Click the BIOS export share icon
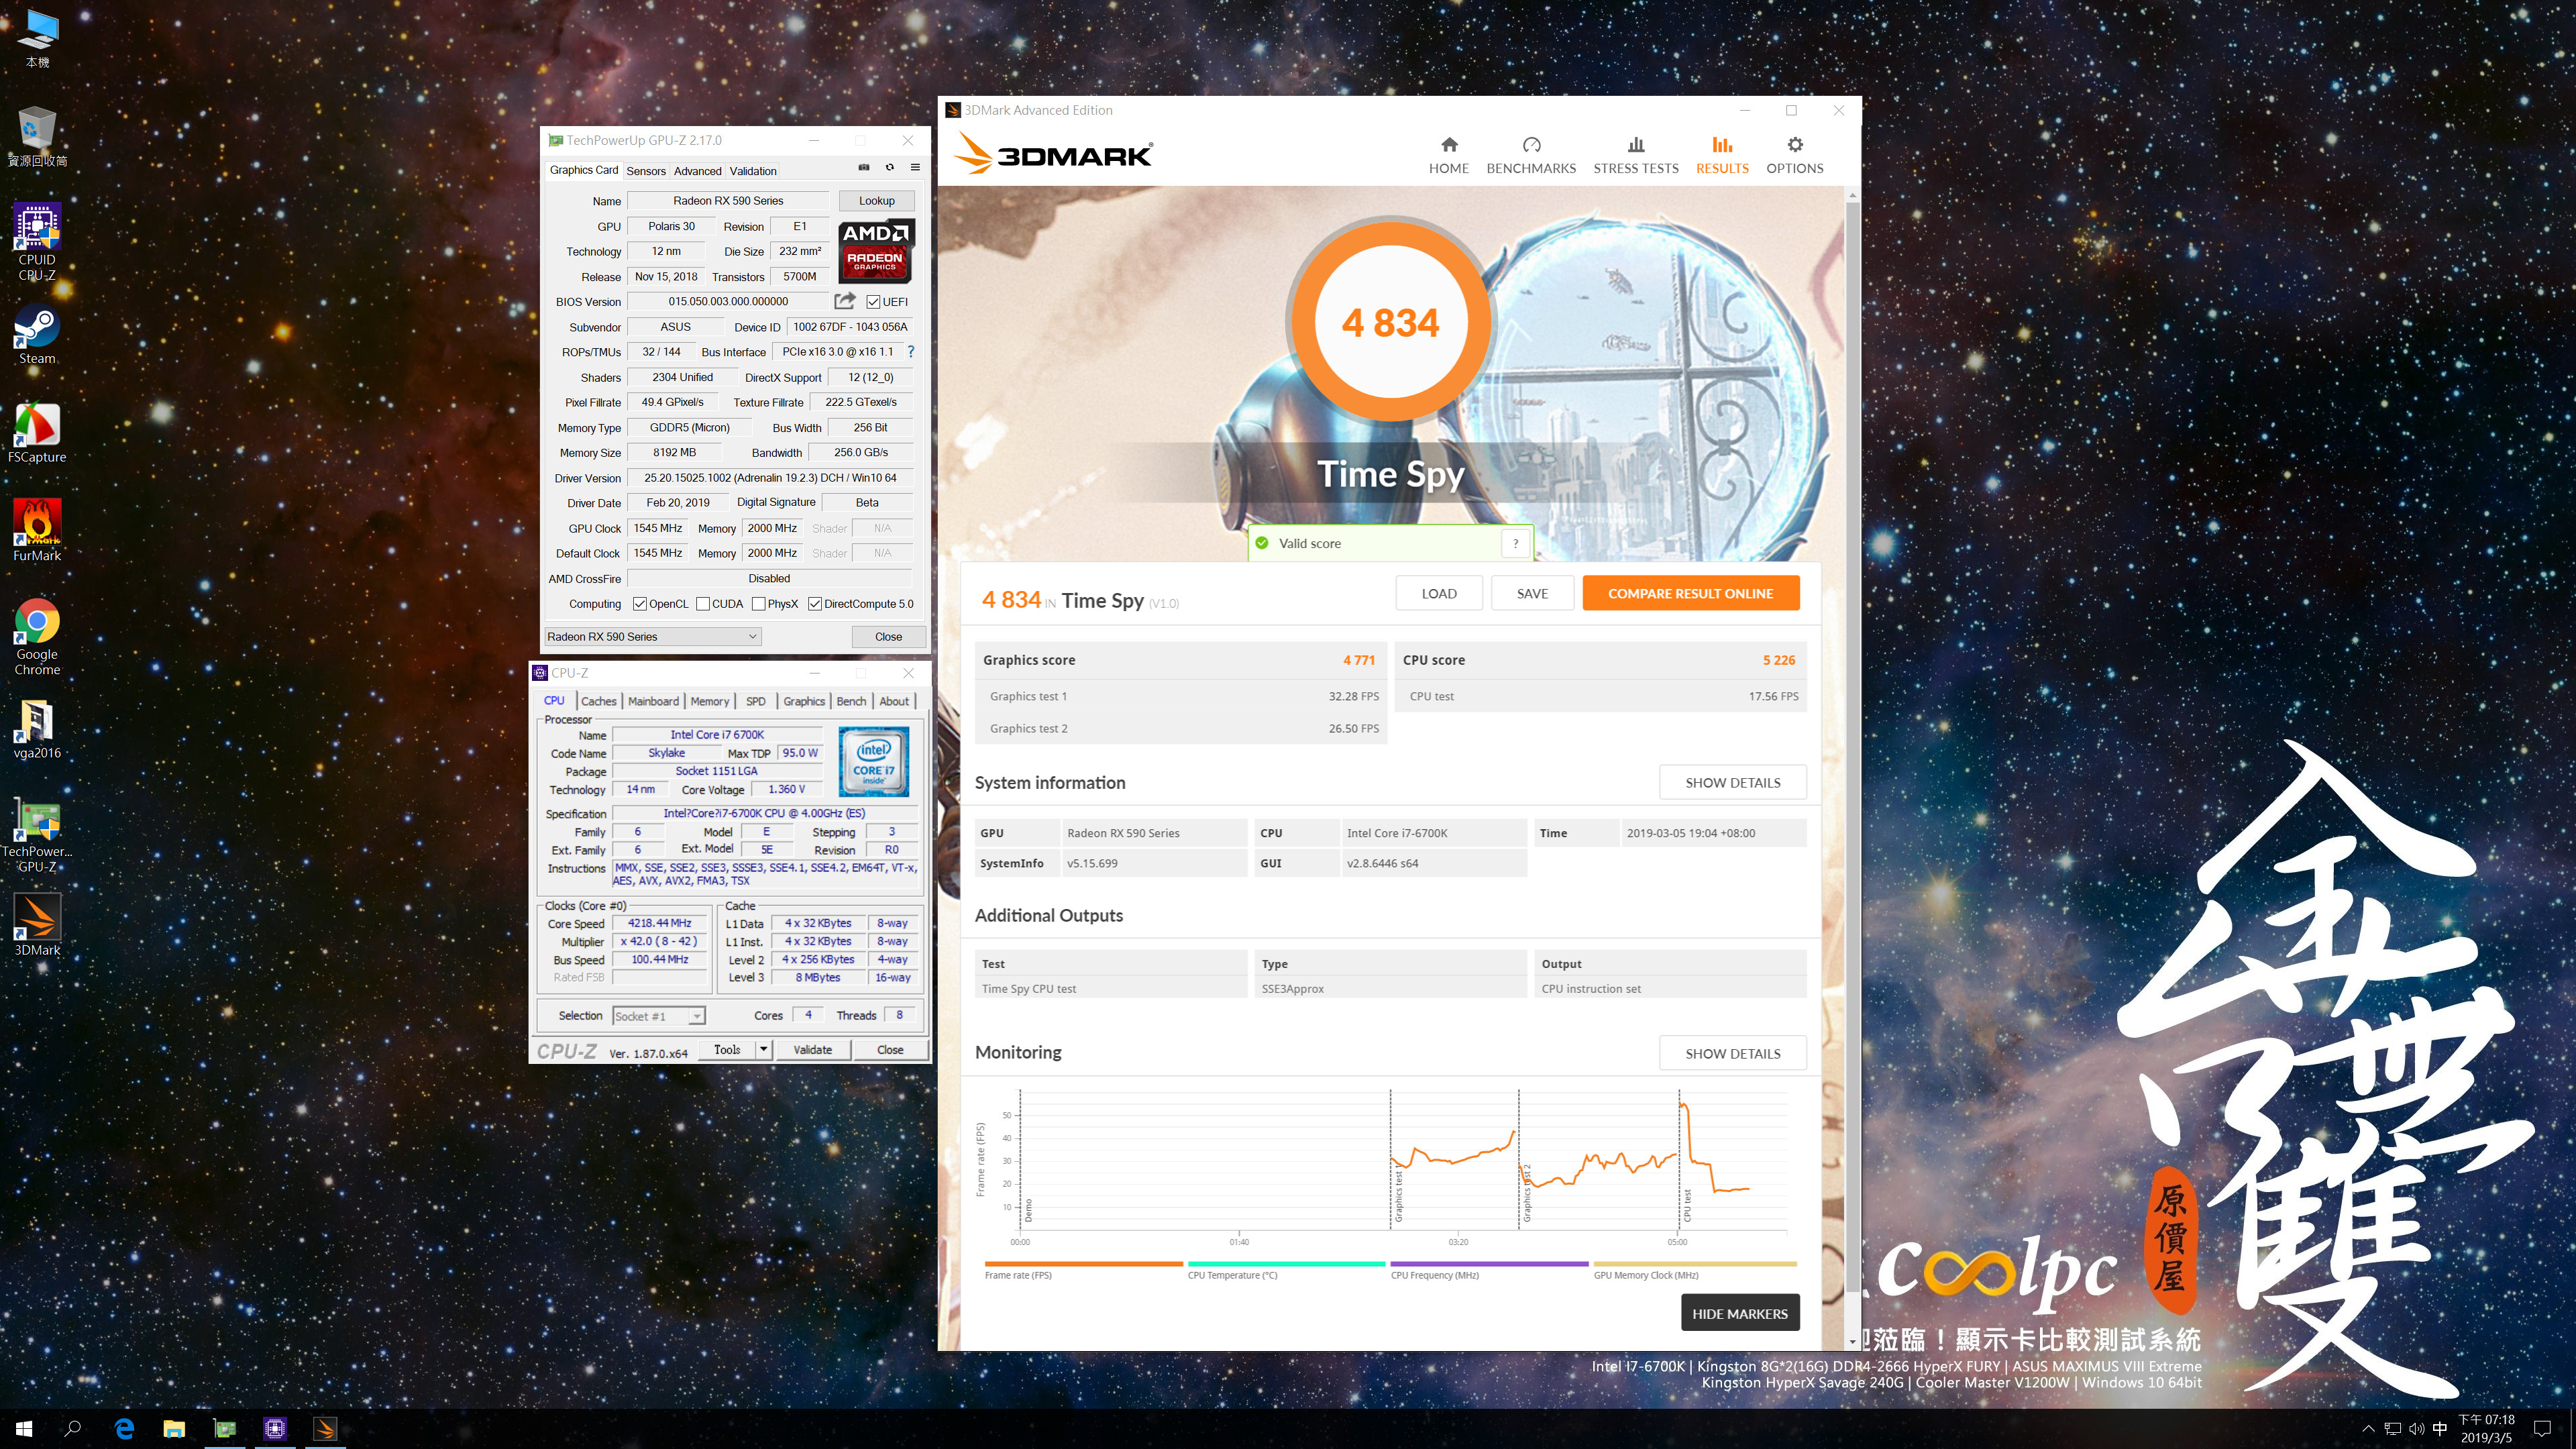The height and width of the screenshot is (1449, 2576). coord(844,301)
